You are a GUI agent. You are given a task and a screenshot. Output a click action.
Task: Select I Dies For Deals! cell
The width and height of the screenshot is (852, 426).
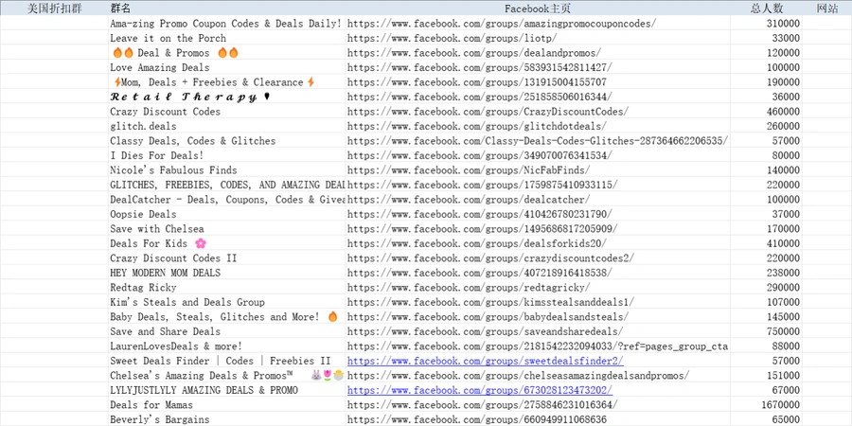pos(227,155)
